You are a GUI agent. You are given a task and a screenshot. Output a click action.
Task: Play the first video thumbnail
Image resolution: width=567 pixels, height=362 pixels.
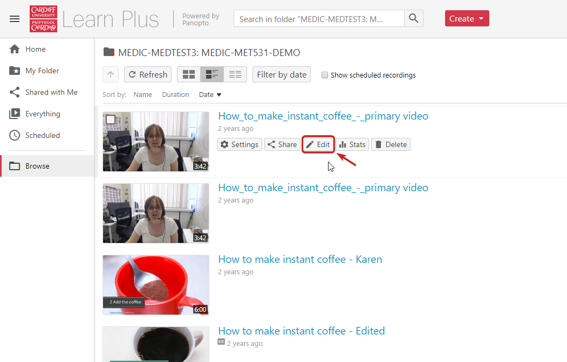(156, 142)
